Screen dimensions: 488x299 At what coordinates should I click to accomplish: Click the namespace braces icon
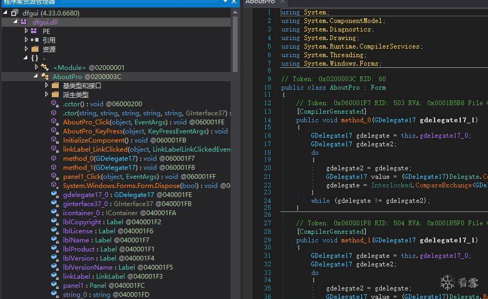(35, 58)
